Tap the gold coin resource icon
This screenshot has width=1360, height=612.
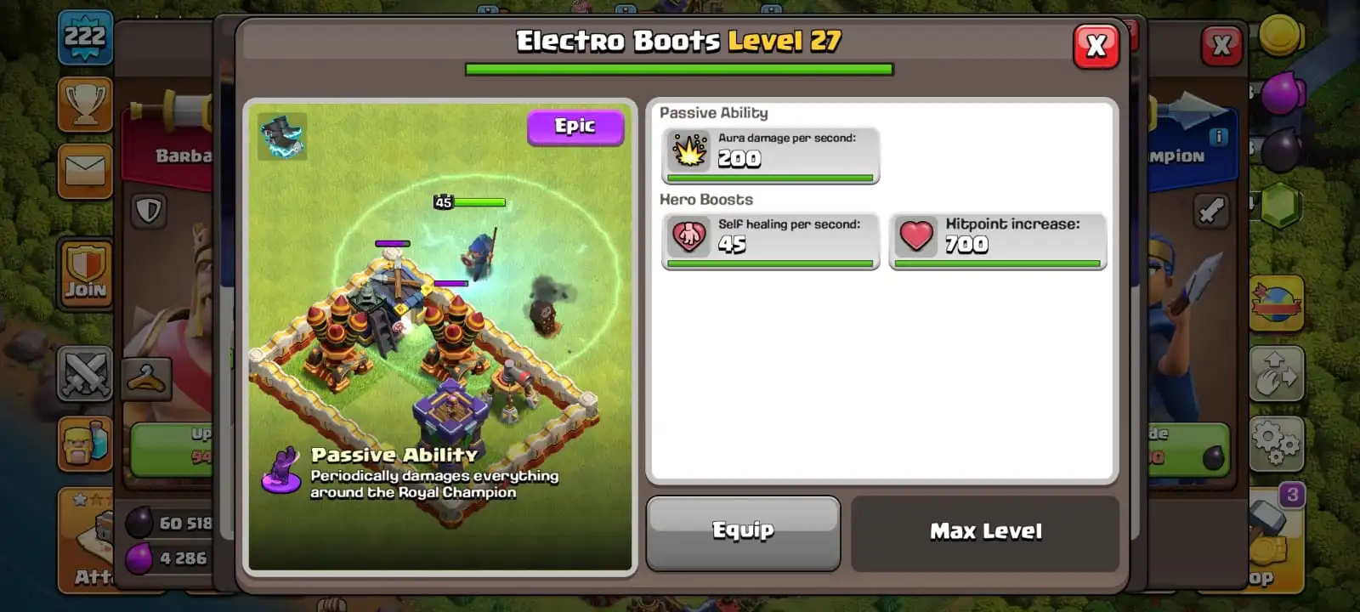tap(1280, 35)
